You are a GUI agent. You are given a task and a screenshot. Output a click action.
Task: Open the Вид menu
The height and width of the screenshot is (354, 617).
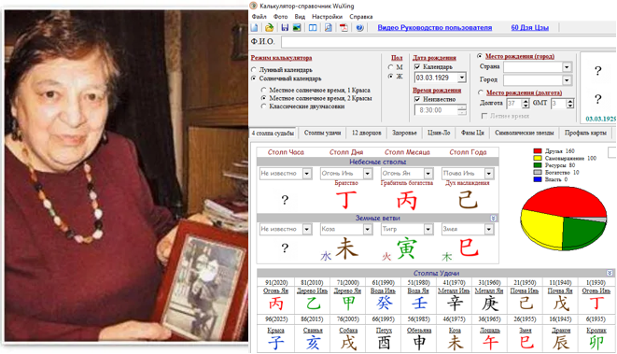pyautogui.click(x=300, y=17)
